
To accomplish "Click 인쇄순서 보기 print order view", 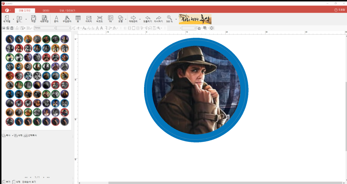I will click(29, 182).
